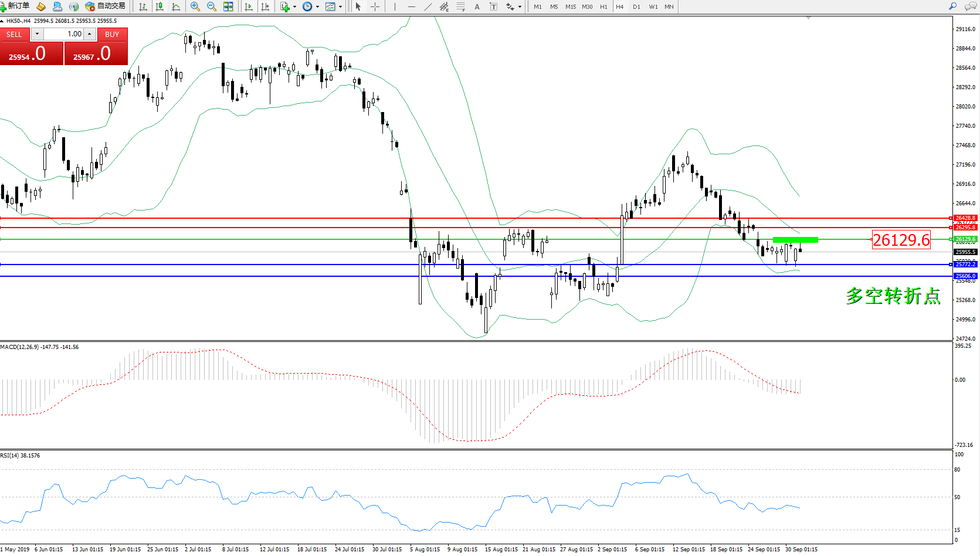
Task: Click the red SELL button
Action: tap(14, 35)
